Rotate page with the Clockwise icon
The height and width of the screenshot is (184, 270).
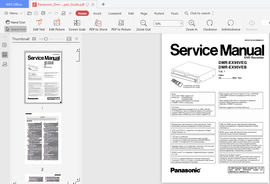(210, 23)
